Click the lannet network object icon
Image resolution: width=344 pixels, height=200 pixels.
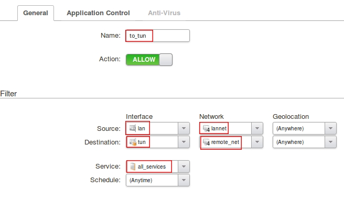206,128
